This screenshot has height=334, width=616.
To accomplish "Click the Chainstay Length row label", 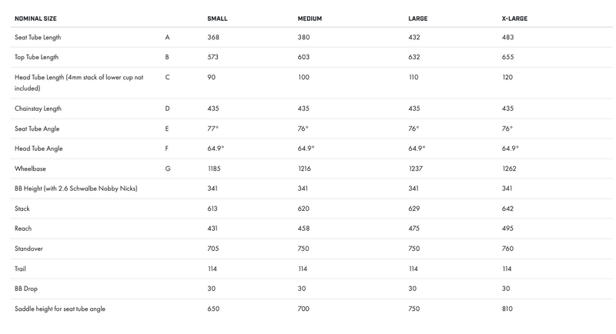I will click(38, 109).
